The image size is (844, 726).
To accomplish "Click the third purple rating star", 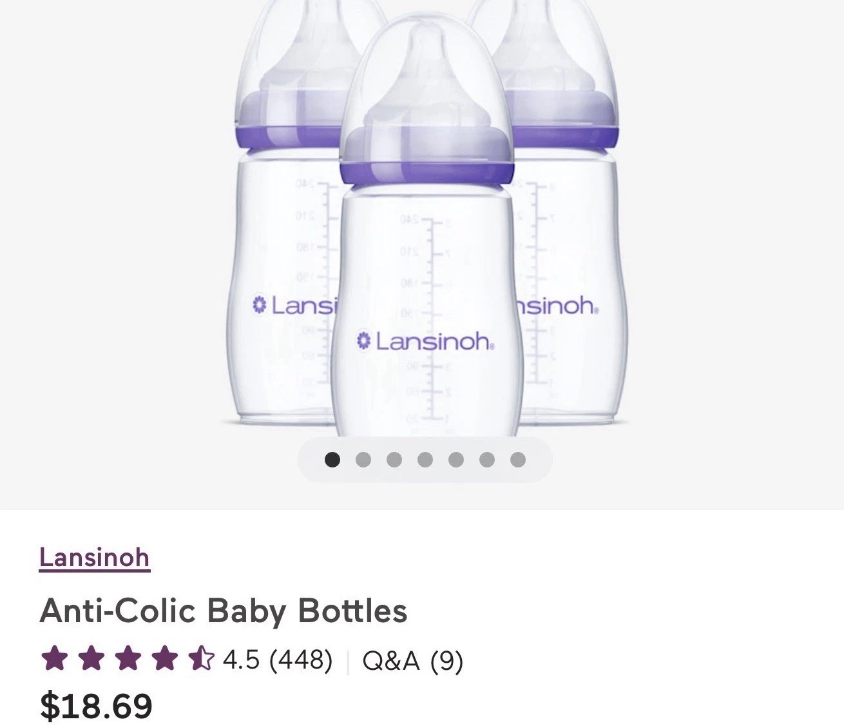I will (x=128, y=659).
